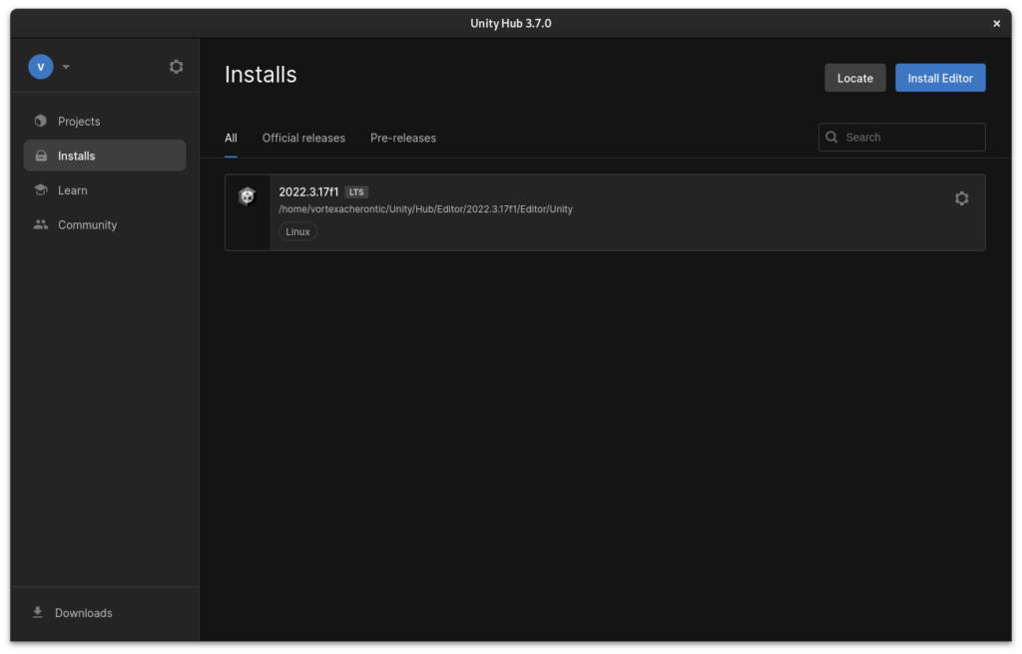Viewport: 1022px width, 654px height.
Task: Click the Unity editor logo icon
Action: 248,196
